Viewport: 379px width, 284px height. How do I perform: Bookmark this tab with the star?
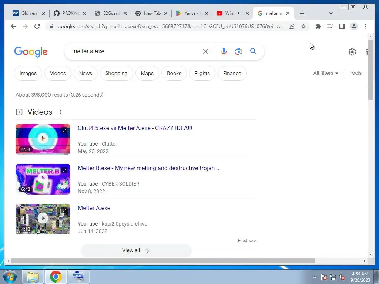[303, 26]
